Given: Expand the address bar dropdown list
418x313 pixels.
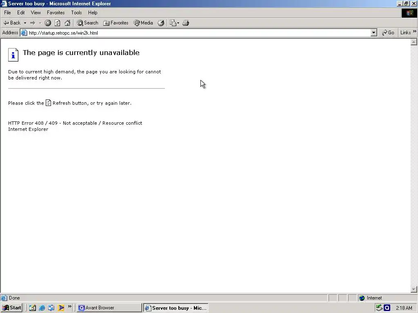Looking at the screenshot, I should point(374,33).
